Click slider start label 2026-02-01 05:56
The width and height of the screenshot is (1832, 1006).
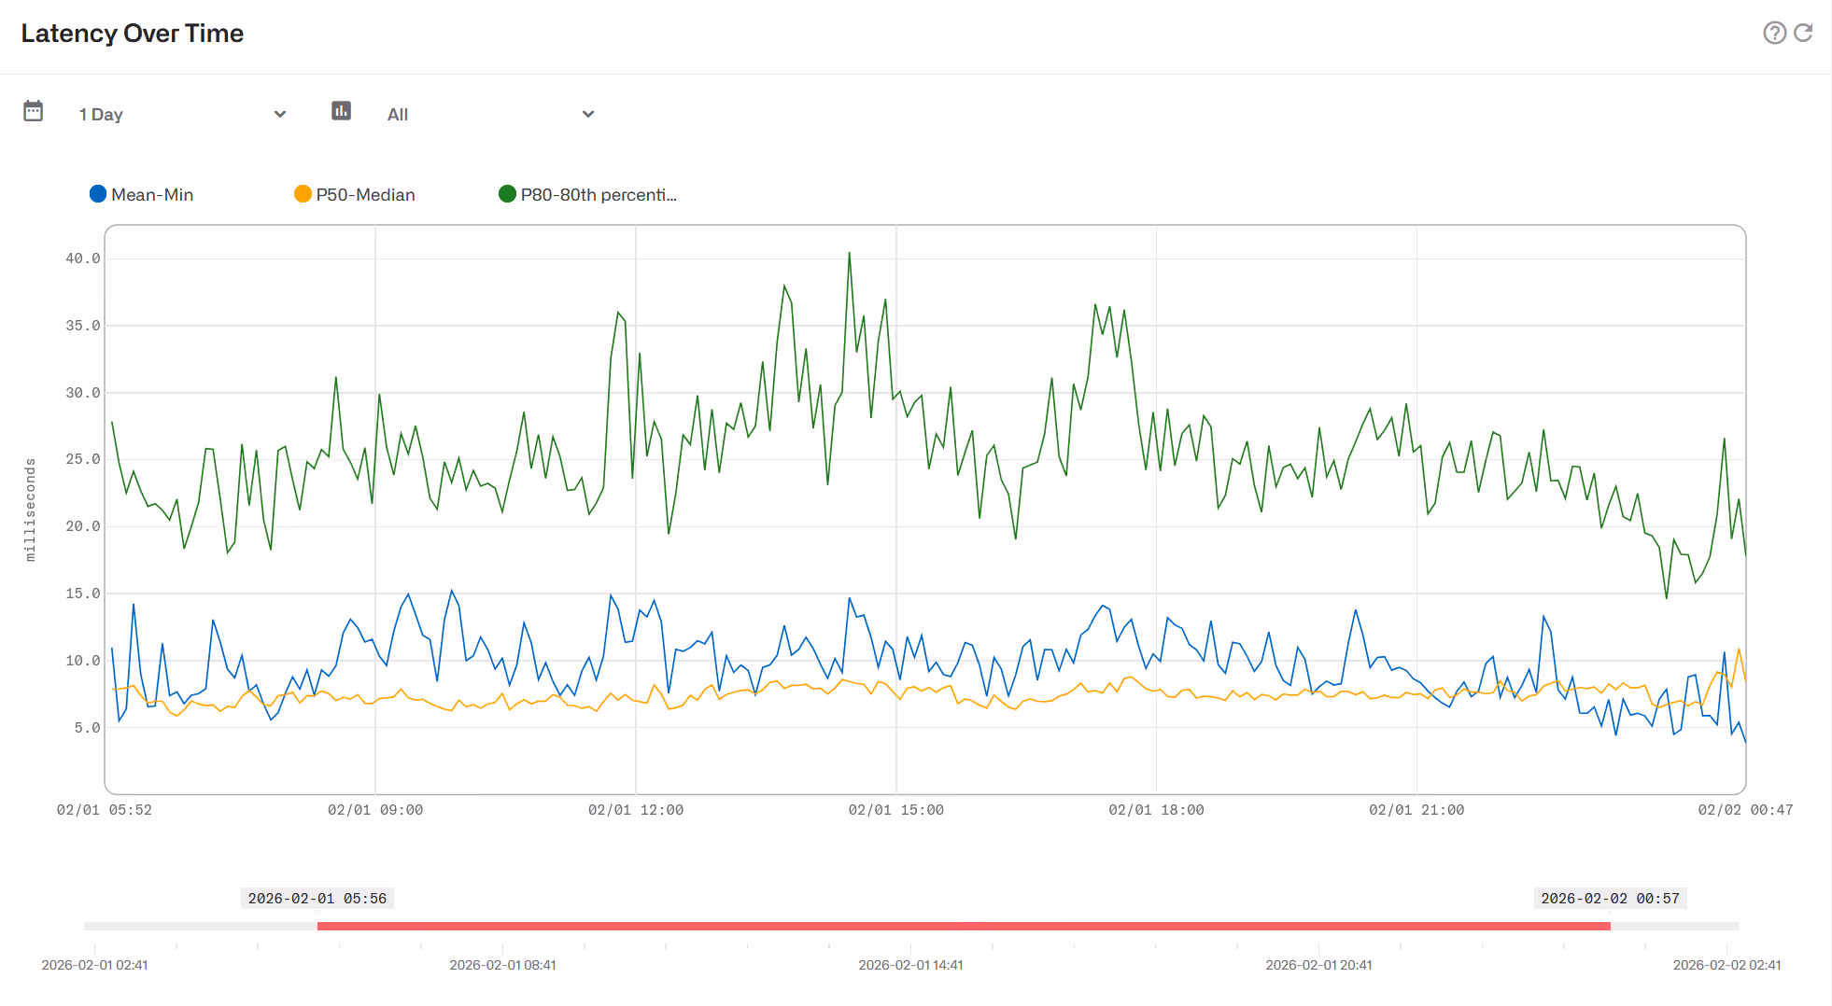click(x=317, y=899)
